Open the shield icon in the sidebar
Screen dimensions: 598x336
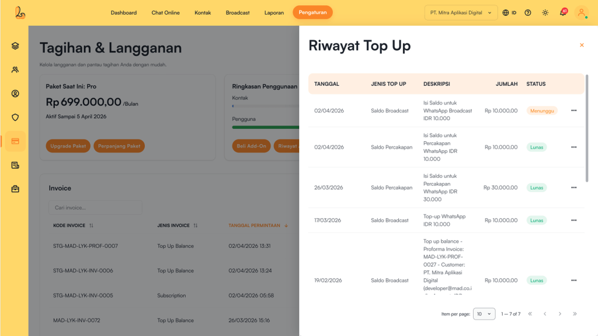coord(15,117)
